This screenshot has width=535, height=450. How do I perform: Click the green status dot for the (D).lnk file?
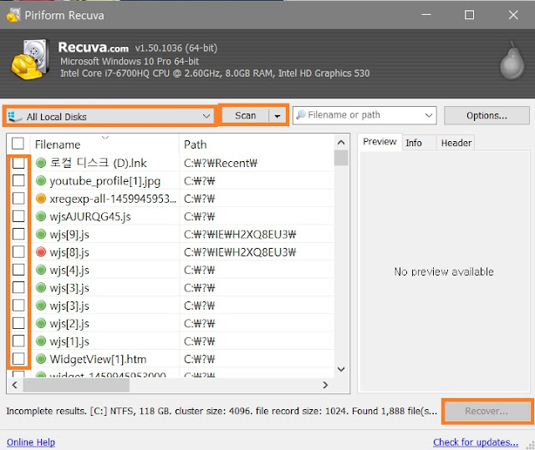pos(41,163)
